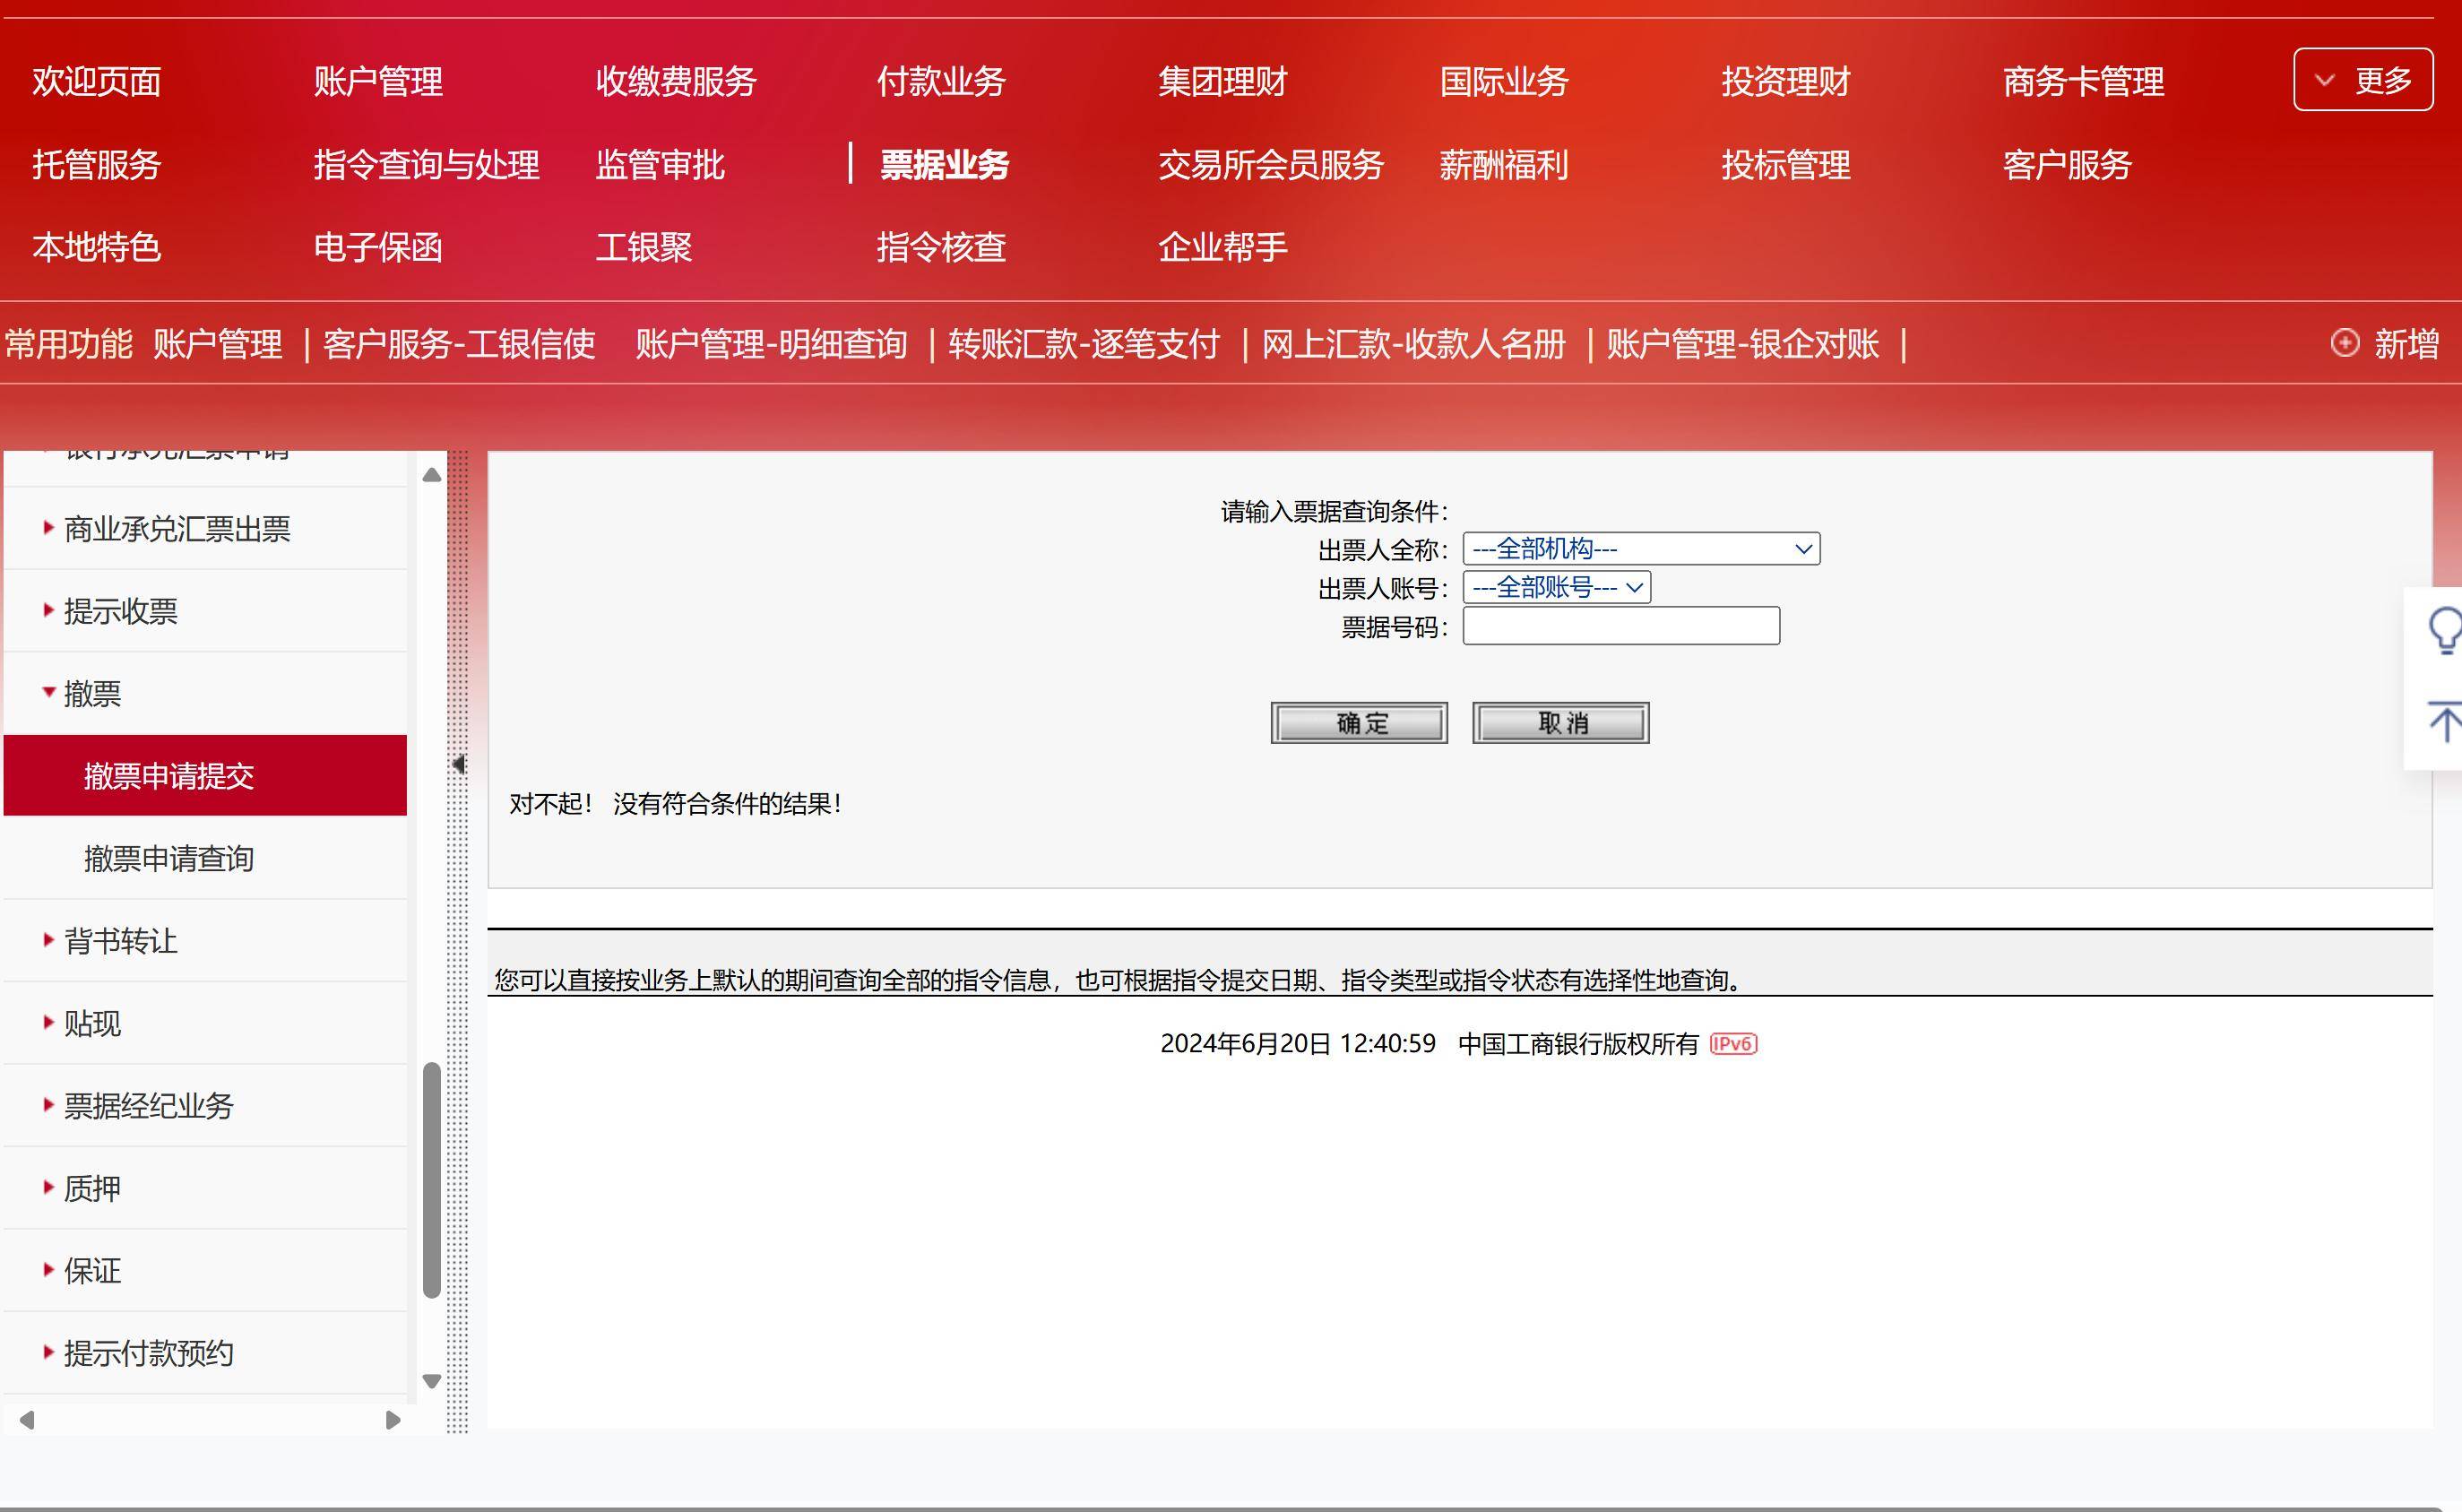Click the back-to-top arrow icon
This screenshot has height=1512, width=2462.
(x=2444, y=722)
